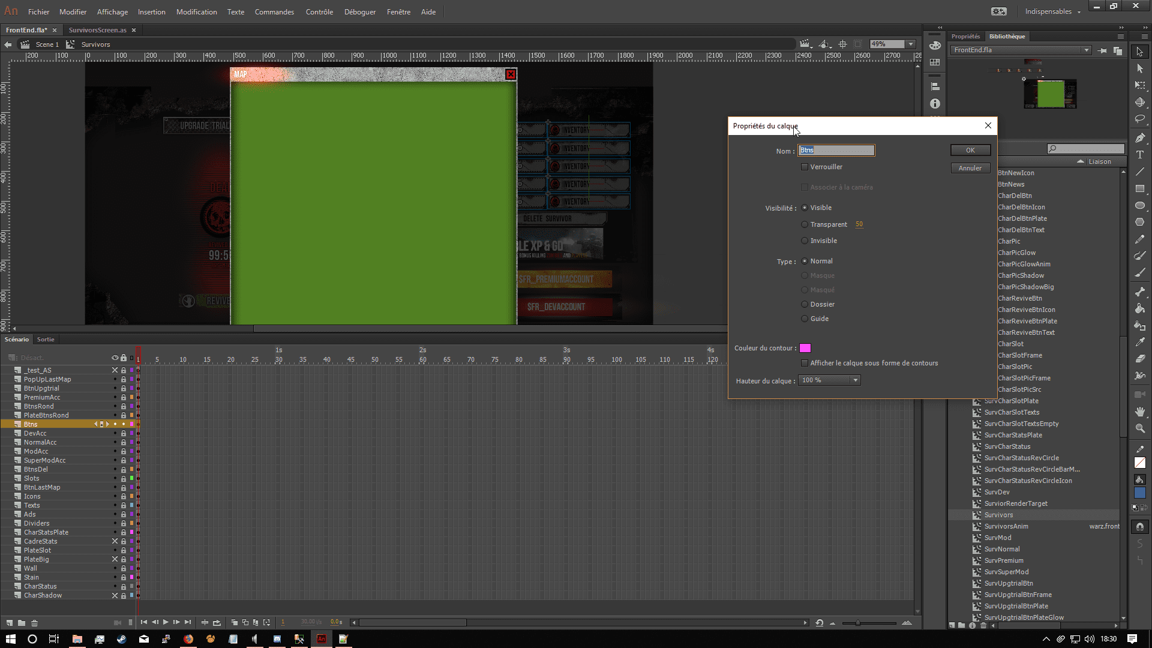
Task: Pick the PolyStar tool
Action: pyautogui.click(x=1140, y=222)
